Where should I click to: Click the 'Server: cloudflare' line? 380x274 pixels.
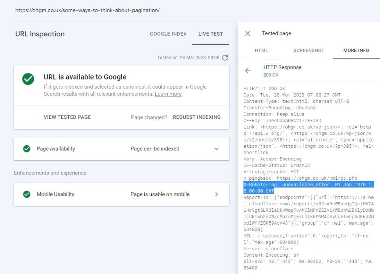pyautogui.click(x=268, y=248)
